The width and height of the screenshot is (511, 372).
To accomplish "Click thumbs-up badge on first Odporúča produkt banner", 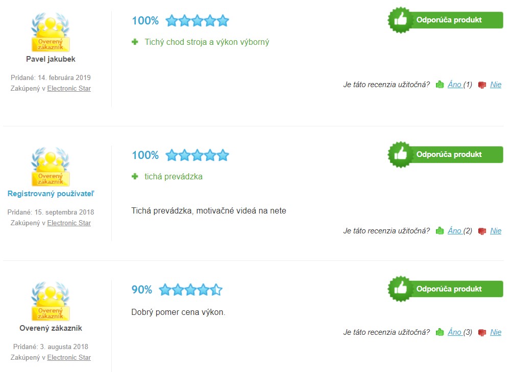I will tap(400, 20).
